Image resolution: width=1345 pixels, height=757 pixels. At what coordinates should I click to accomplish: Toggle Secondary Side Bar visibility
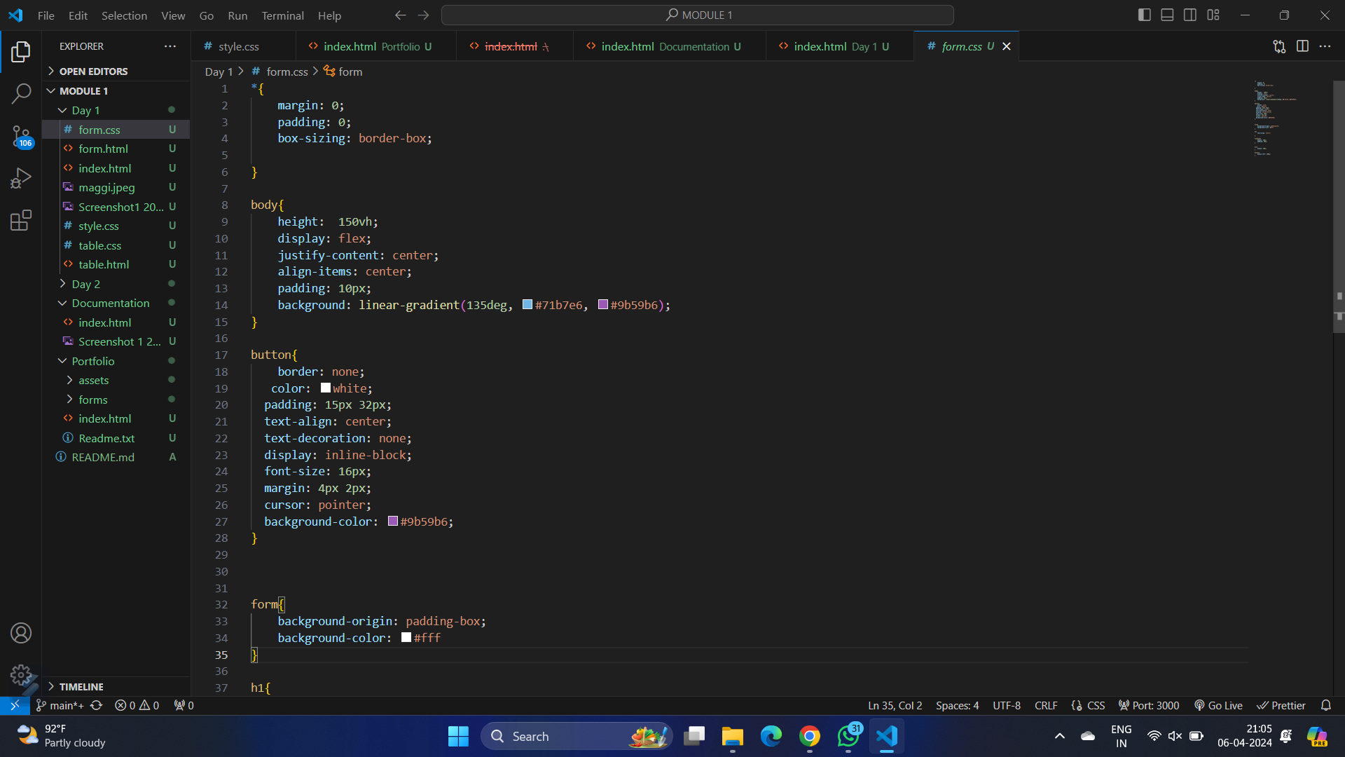point(1190,15)
